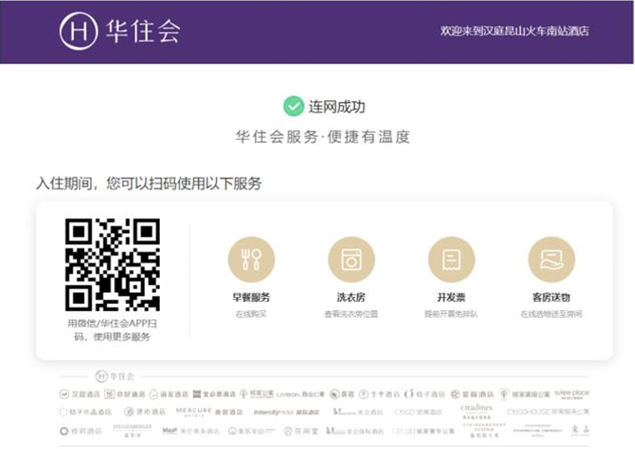
Task: Click the breakfast service fork-and-spoon icon
Action: (251, 260)
